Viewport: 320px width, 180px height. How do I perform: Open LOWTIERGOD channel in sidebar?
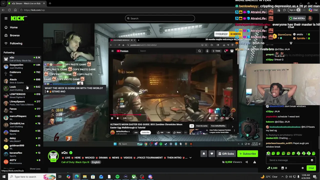(x=22, y=95)
